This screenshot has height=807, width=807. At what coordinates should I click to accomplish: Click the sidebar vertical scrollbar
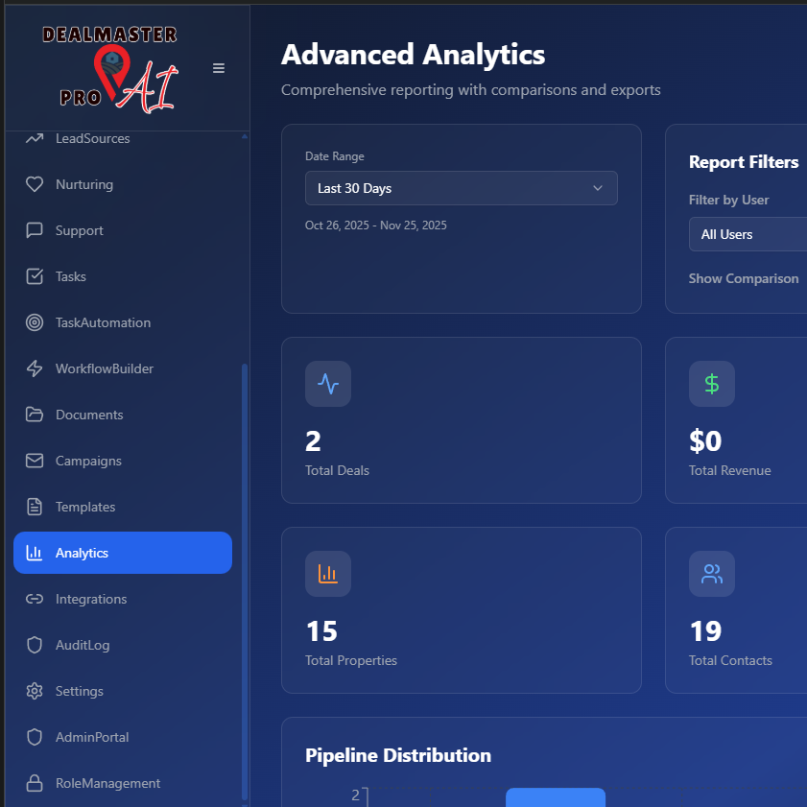coord(245,576)
